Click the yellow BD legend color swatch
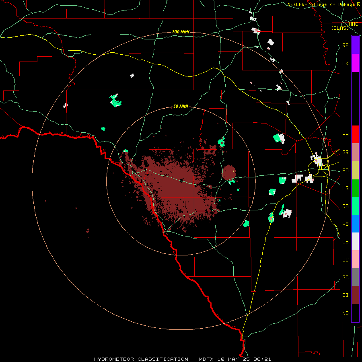This screenshot has width=362, height=362. click(355, 171)
